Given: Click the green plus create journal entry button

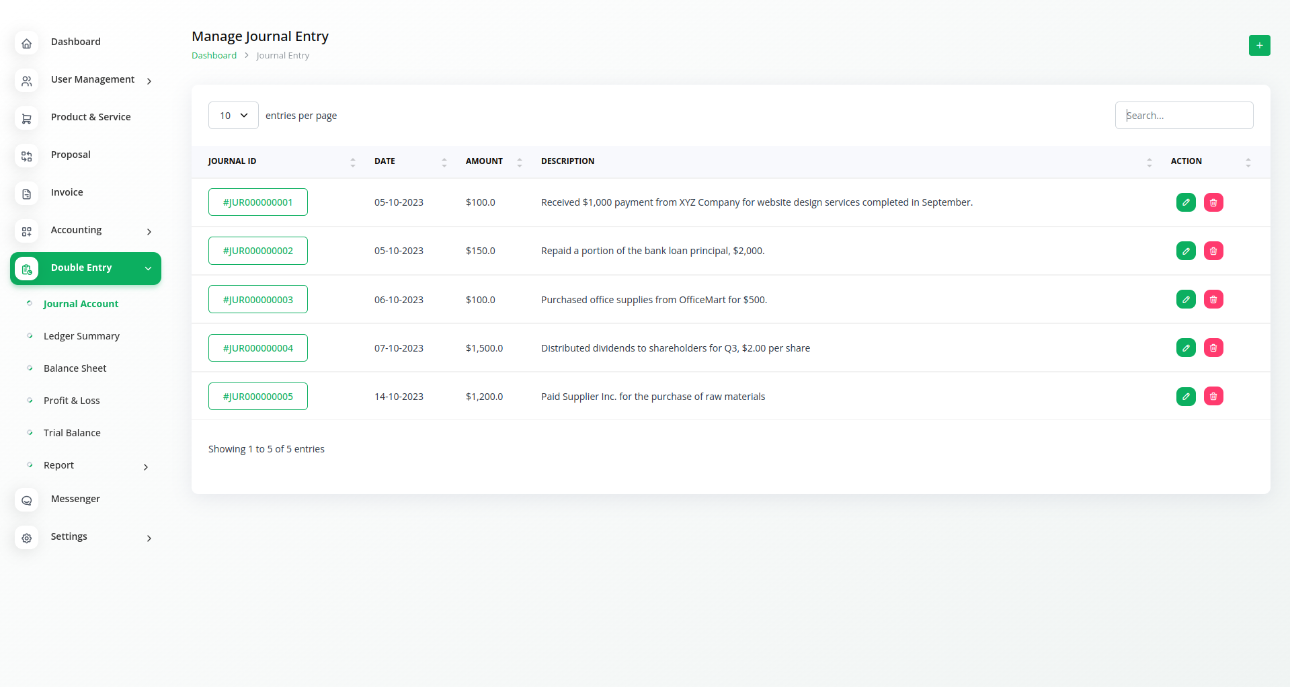Looking at the screenshot, I should [x=1259, y=45].
